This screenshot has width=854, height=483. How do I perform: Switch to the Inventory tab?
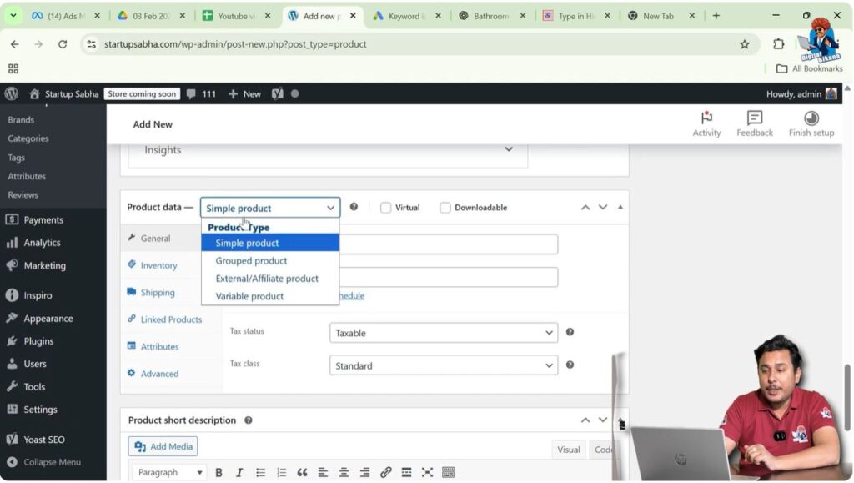click(x=158, y=265)
